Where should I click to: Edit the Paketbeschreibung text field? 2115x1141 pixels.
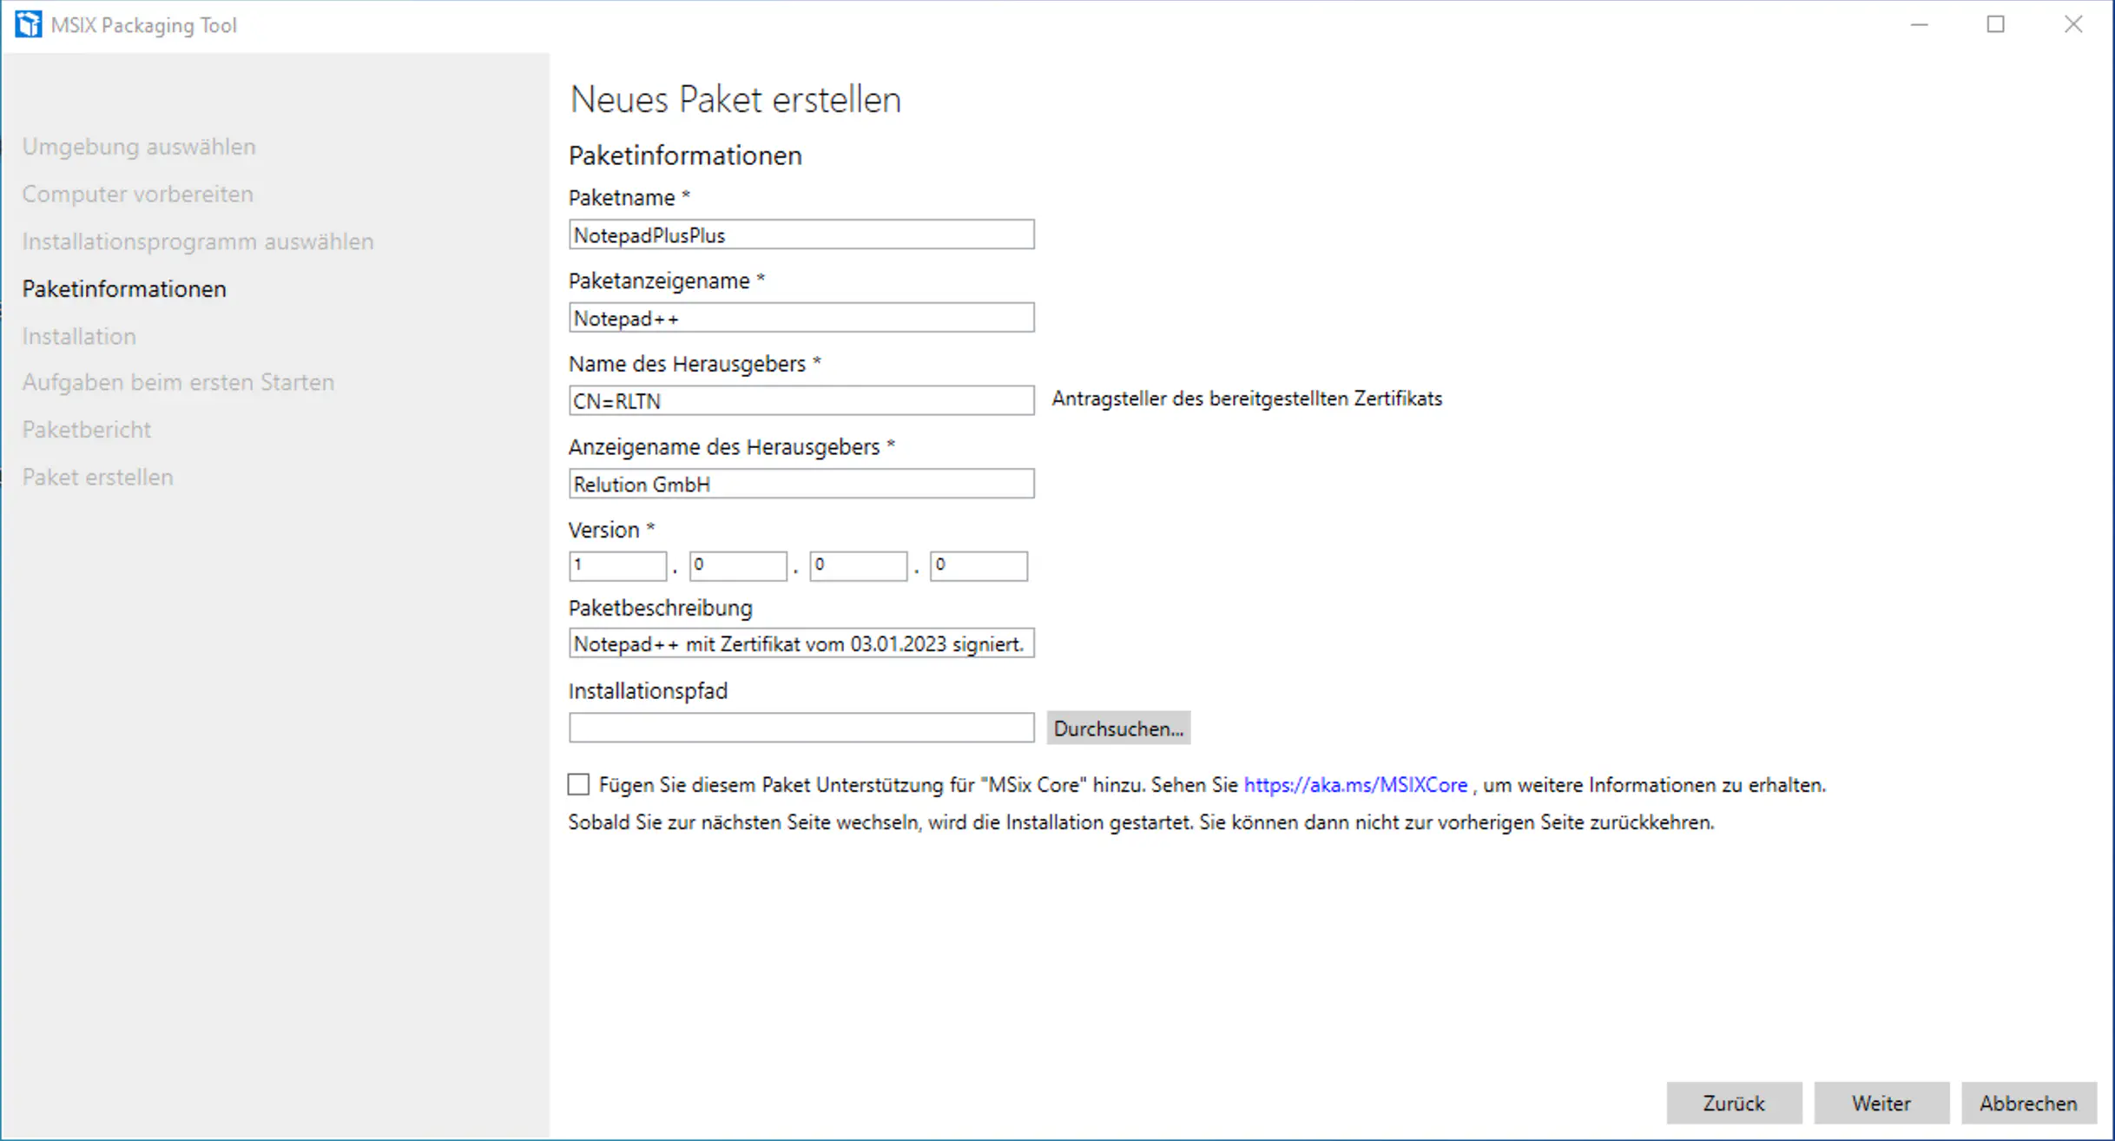(801, 643)
